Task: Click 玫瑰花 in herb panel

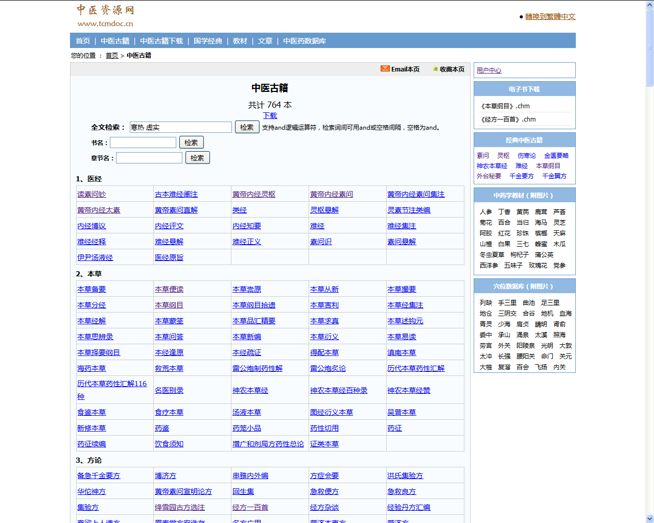Action: coord(538,266)
